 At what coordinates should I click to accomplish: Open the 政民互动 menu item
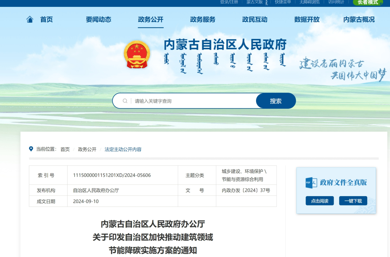pyautogui.click(x=255, y=20)
